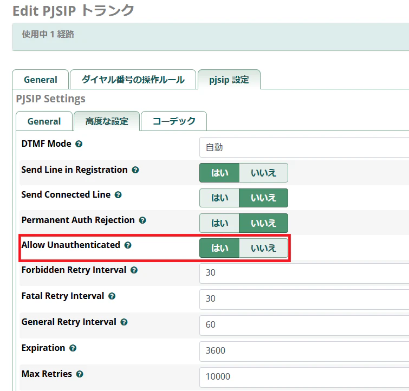Screen dimensions: 409x391
Task: Click the Permanent Auth Rejection label
Action: tap(78, 220)
